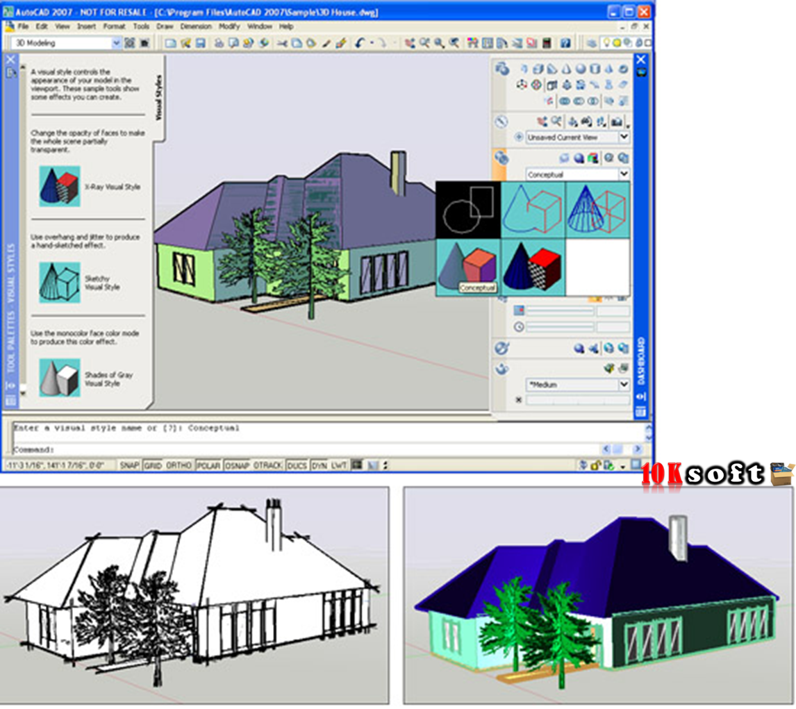Click the tool palette scroll down arrow
Image resolution: width=796 pixels, height=709 pixels.
click(x=23, y=393)
